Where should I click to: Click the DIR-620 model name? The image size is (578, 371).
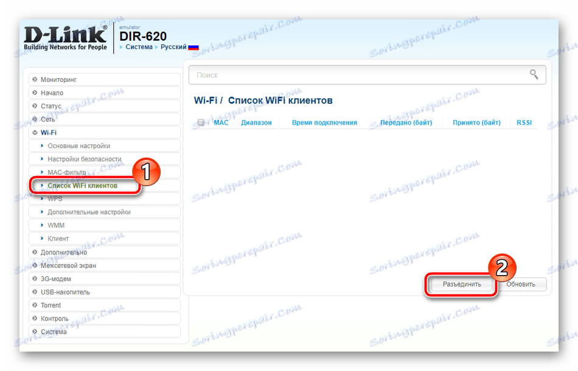click(143, 36)
